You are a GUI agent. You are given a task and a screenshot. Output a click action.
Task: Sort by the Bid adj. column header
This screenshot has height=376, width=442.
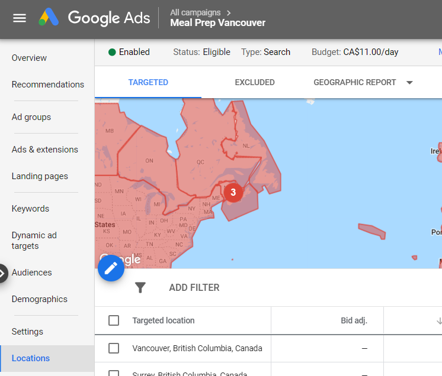[354, 320]
